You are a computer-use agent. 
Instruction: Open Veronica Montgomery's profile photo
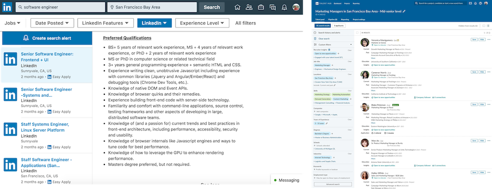[x=365, y=42]
